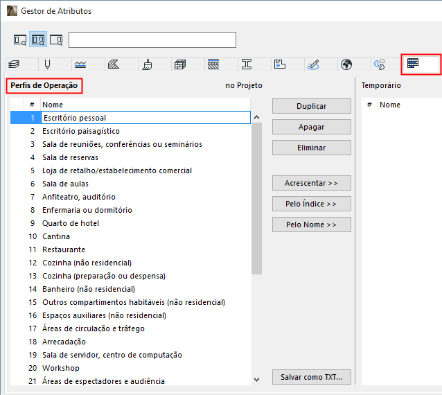Click the Apagar button

pos(312,127)
